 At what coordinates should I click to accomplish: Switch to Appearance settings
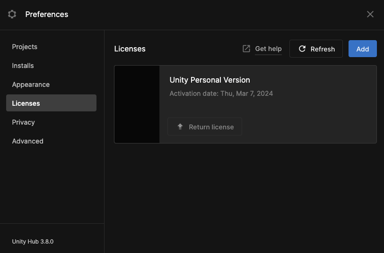click(x=51, y=84)
